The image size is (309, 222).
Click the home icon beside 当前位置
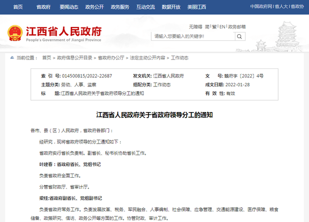(x=12, y=58)
